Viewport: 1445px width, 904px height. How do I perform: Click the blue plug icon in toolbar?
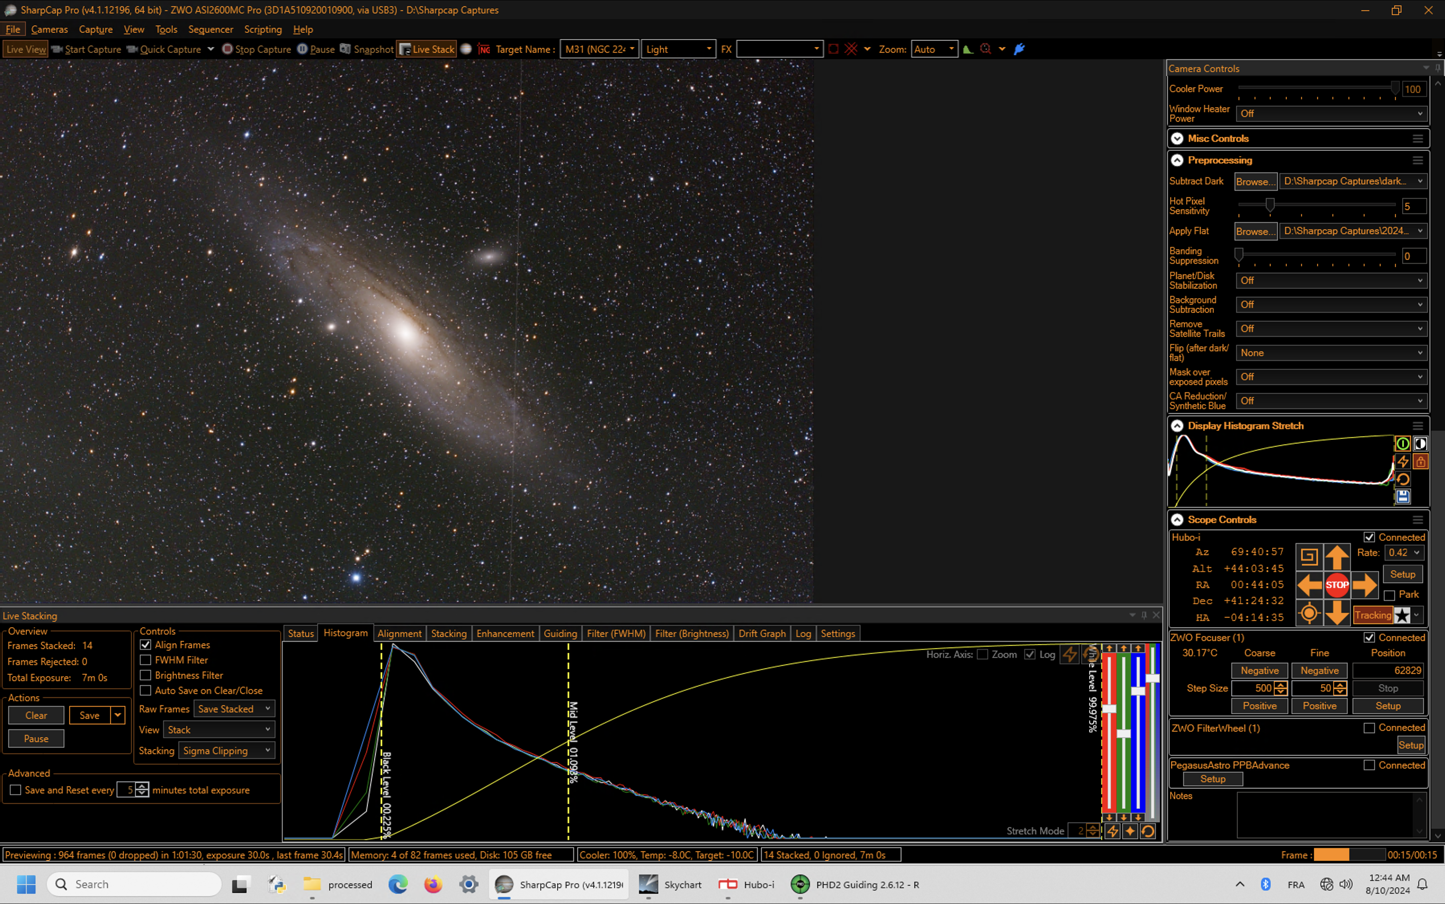(x=1020, y=49)
